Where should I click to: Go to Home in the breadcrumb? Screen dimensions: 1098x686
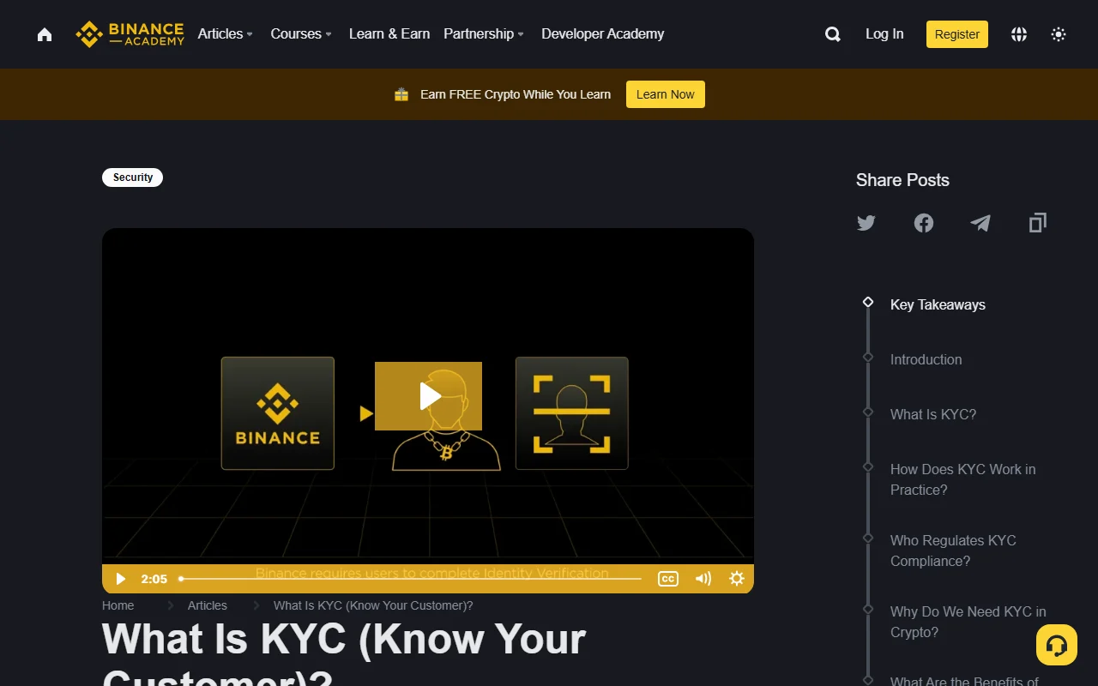[x=118, y=605]
